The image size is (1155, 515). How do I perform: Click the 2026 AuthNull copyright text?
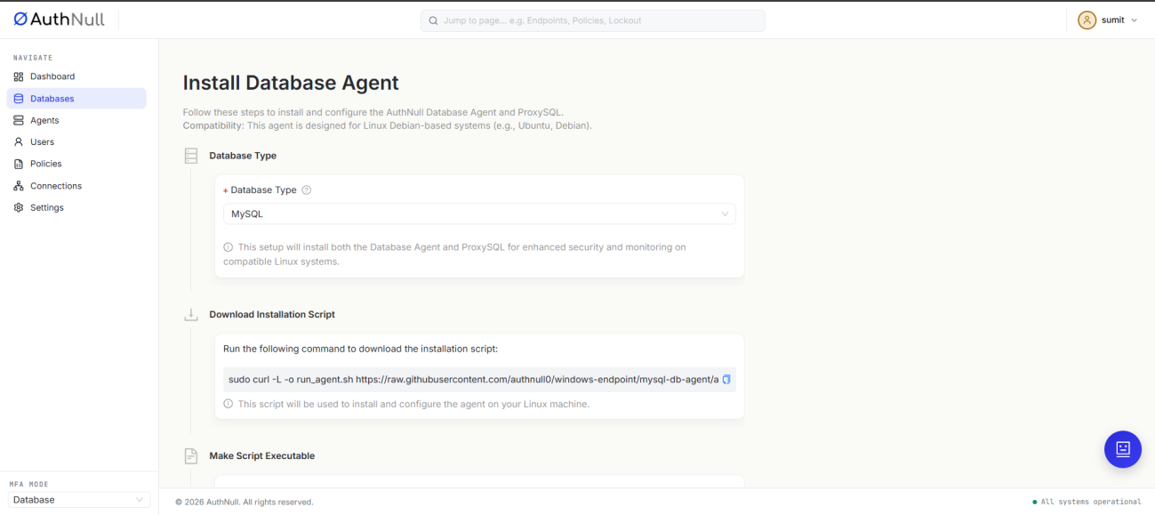[245, 502]
